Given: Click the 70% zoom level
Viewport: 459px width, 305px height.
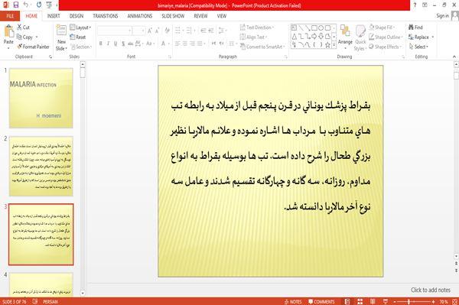Looking at the screenshot, I should pos(444,301).
